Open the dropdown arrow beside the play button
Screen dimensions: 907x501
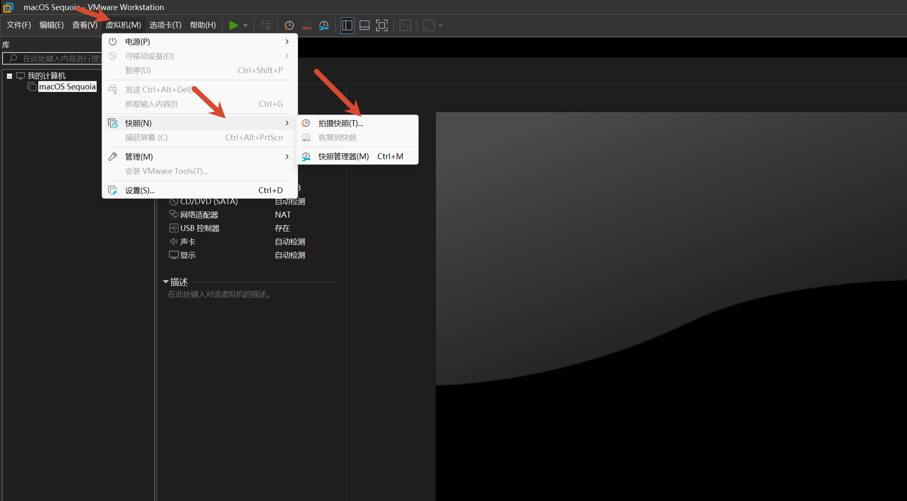coord(245,26)
